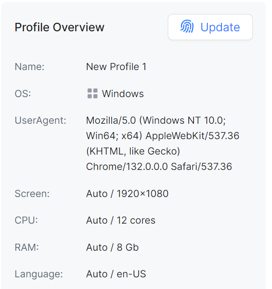Click the Chrome/132.0.0.0 Safari/537.36 line

159,167
